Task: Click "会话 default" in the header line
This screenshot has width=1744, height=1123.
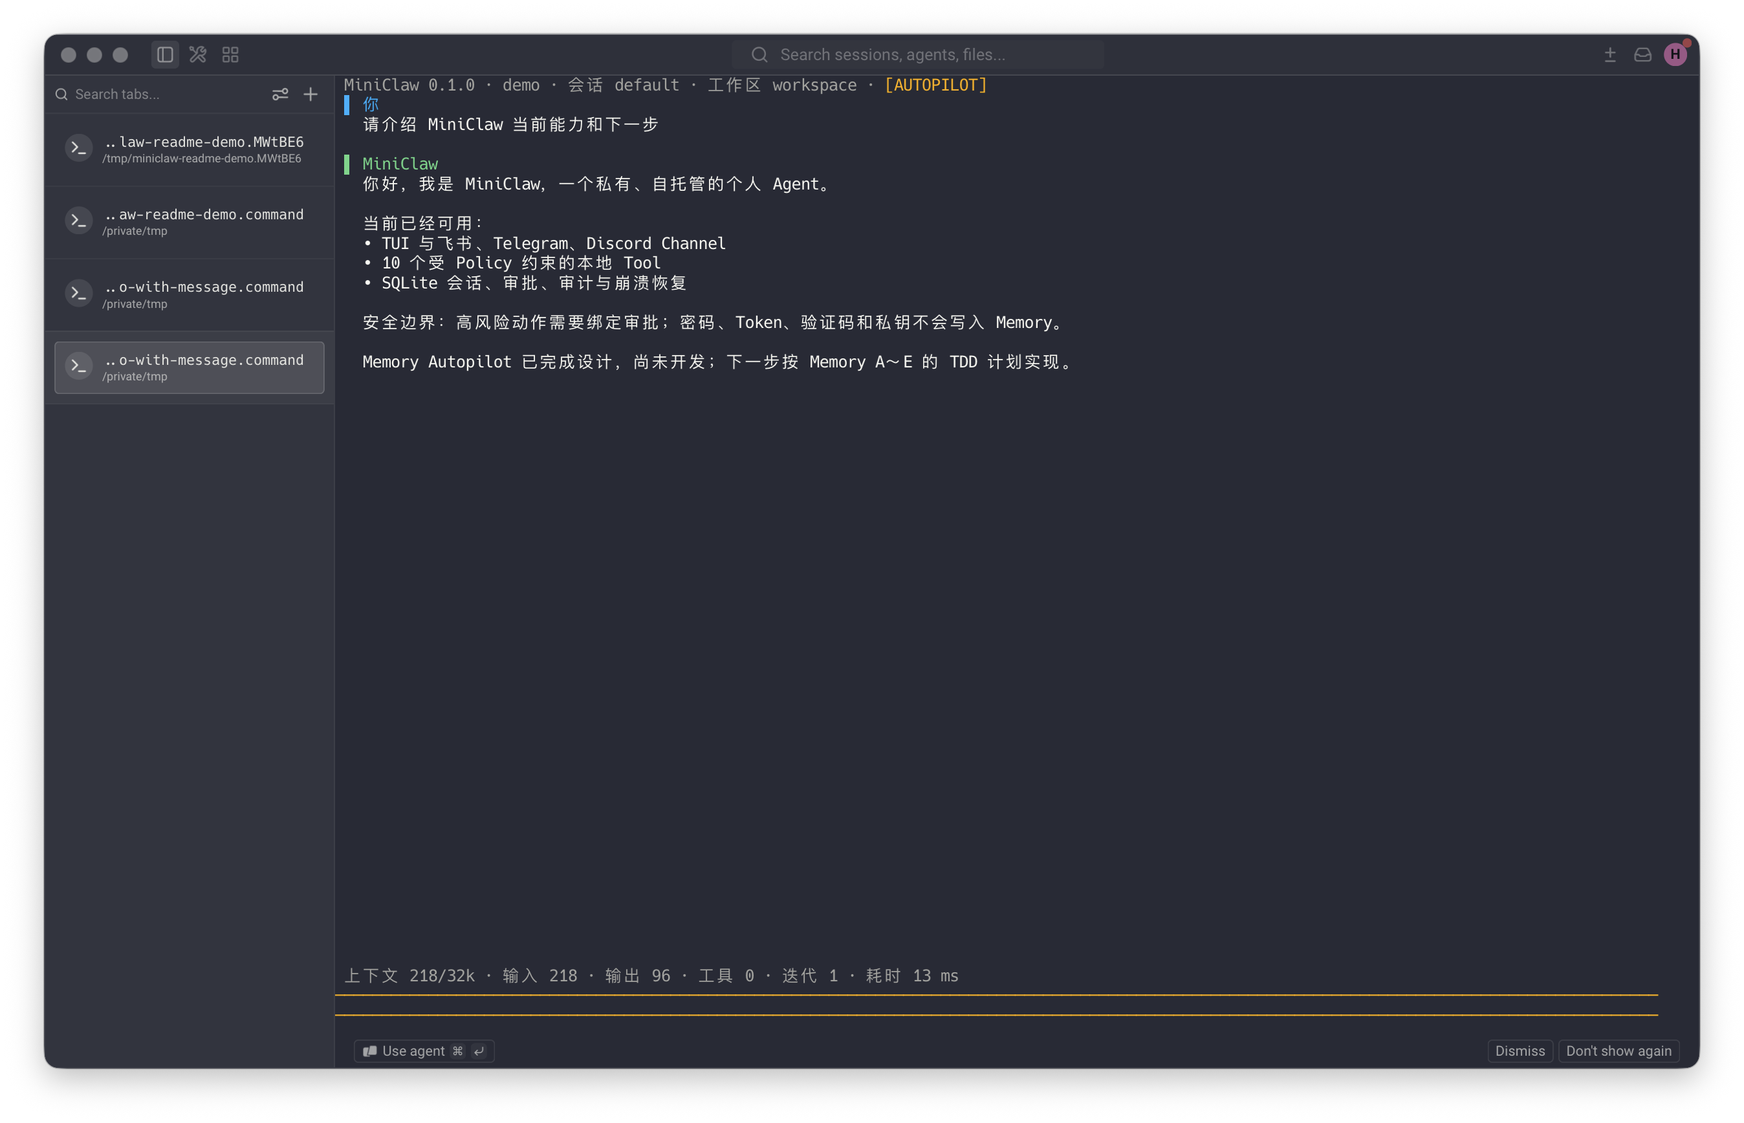Action: (x=624, y=85)
